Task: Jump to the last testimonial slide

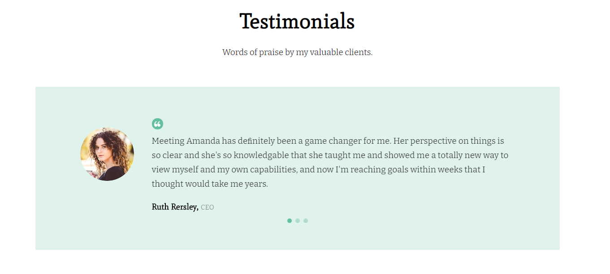Action: pos(305,220)
